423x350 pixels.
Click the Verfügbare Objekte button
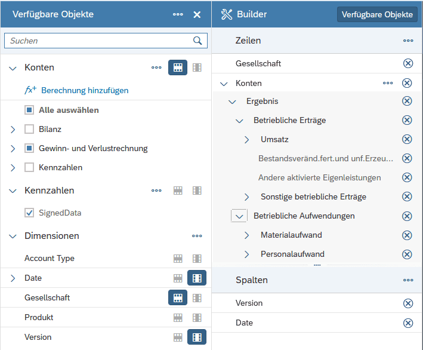click(x=377, y=14)
